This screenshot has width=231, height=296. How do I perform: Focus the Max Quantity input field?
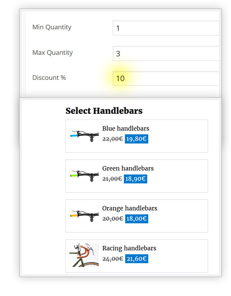(x=166, y=54)
